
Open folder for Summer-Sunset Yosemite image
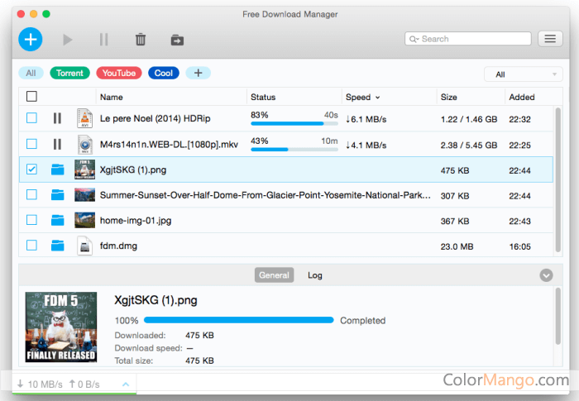58,194
